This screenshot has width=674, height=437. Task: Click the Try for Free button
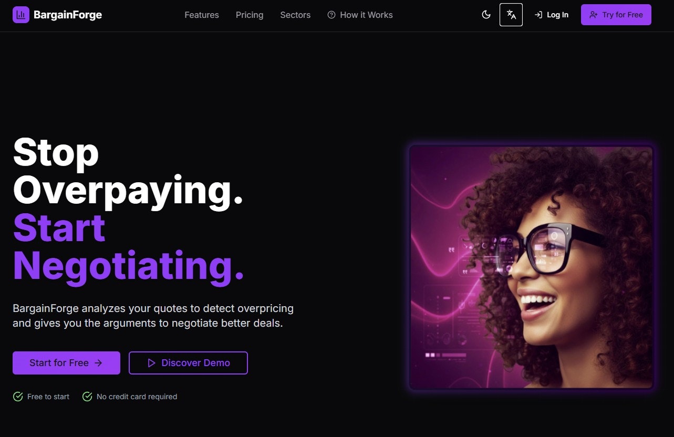click(x=616, y=15)
